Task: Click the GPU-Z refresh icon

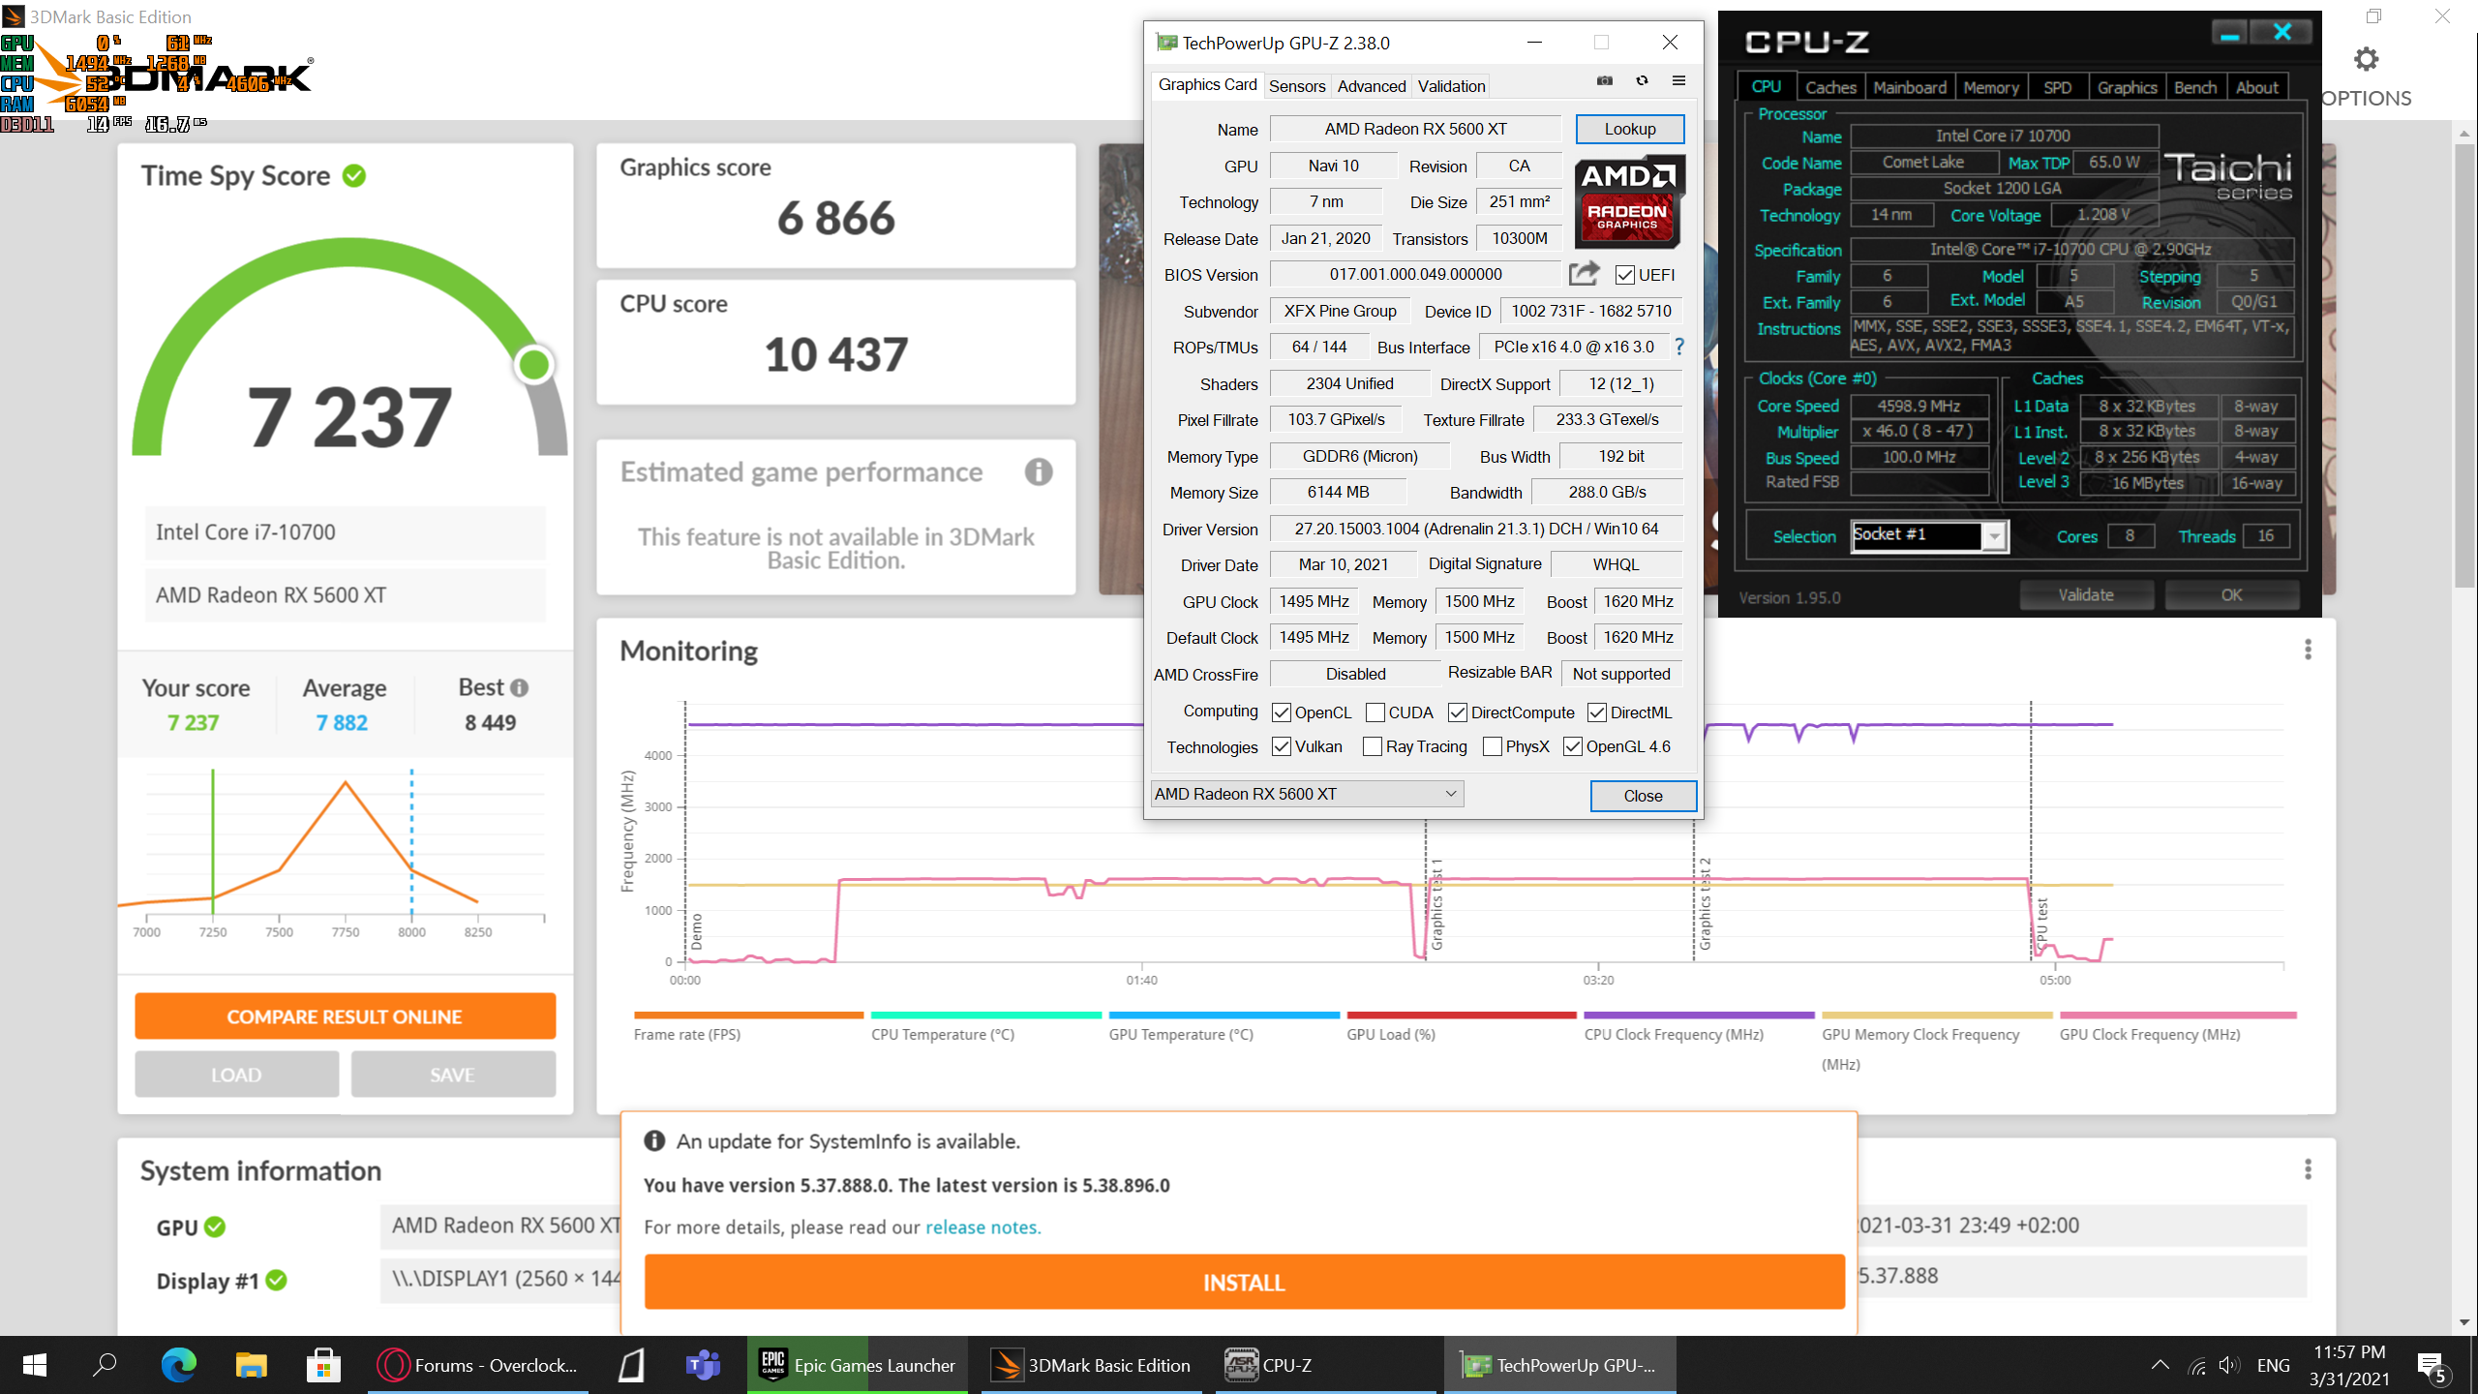Action: coord(1642,81)
